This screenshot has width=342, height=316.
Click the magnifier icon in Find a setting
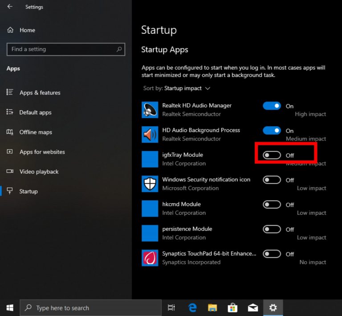119,49
